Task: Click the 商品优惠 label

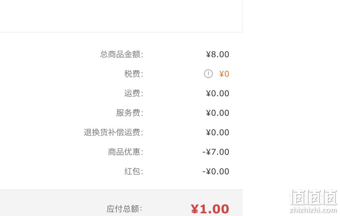Action: coord(125,152)
